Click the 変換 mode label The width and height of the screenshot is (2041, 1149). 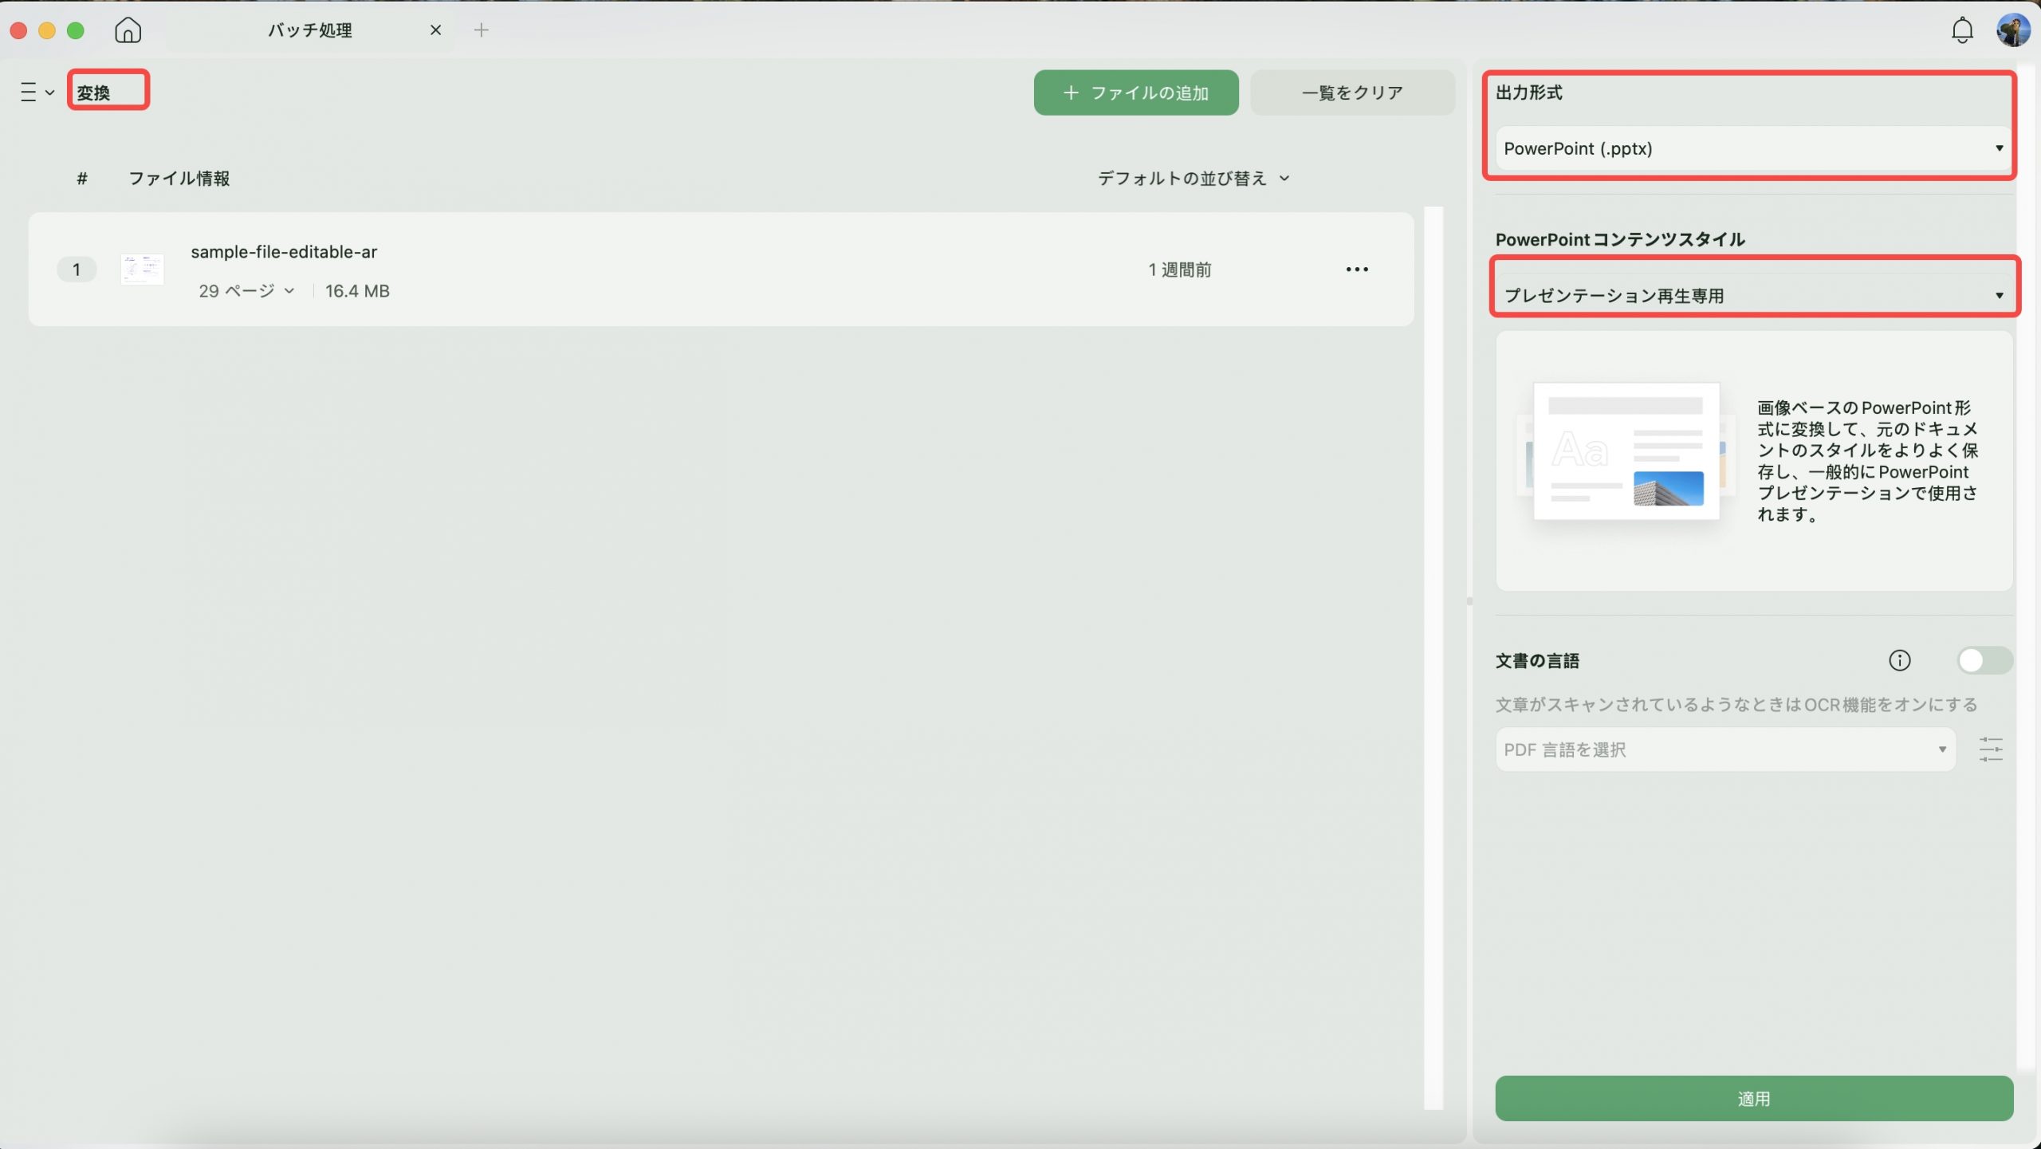(x=93, y=92)
